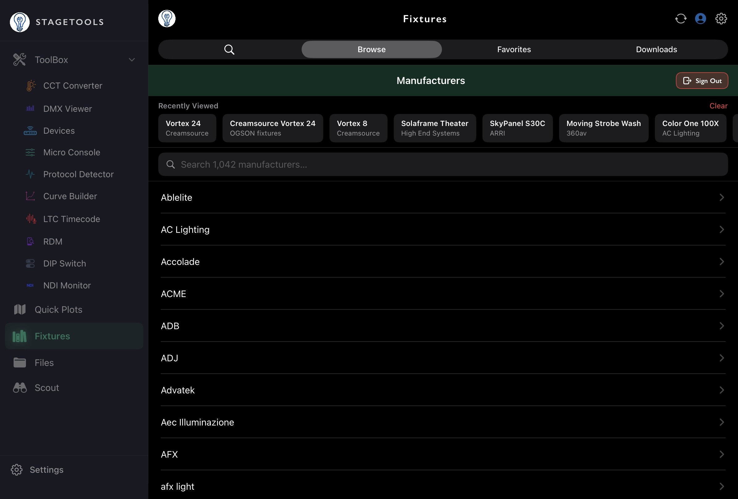The width and height of the screenshot is (738, 499).
Task: Click the magnifier icon inside manufacturer search
Action: [171, 164]
